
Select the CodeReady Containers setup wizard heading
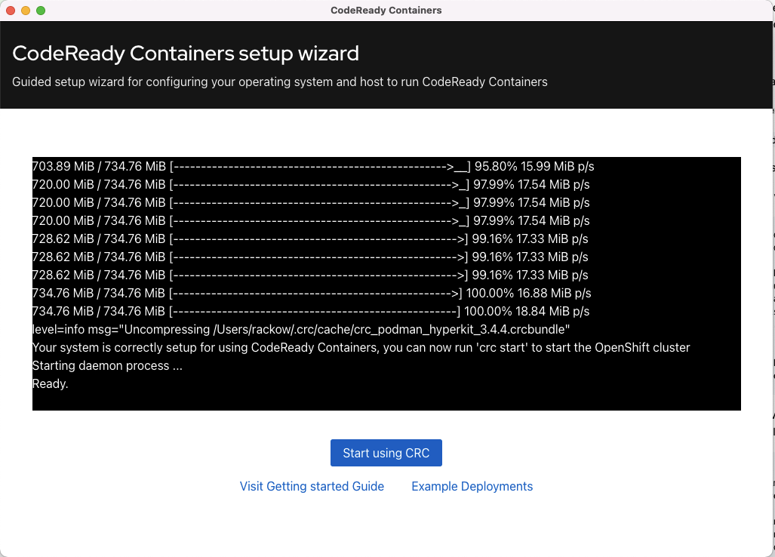(x=186, y=54)
